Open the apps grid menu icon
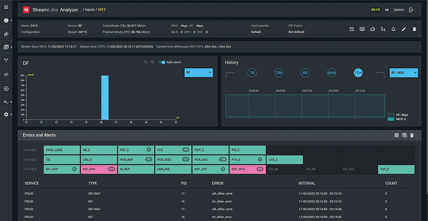This screenshot has height=221, width=428. pos(6,7)
